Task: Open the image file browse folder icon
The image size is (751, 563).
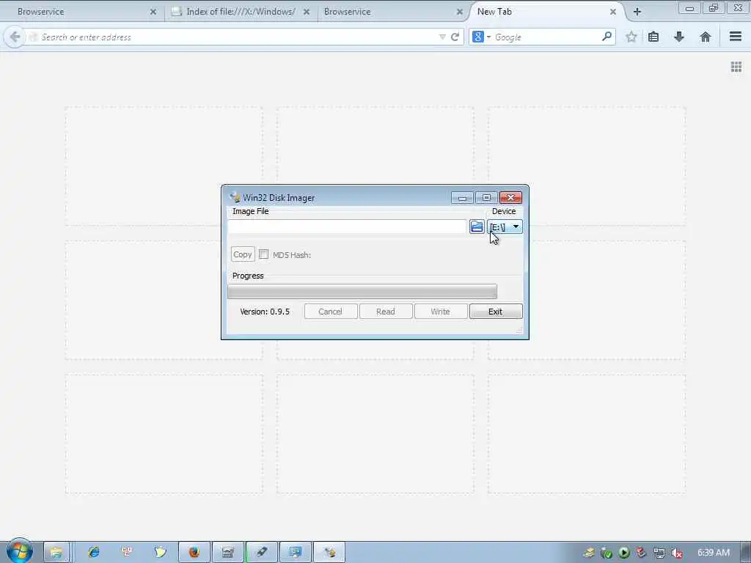Action: pos(477,227)
